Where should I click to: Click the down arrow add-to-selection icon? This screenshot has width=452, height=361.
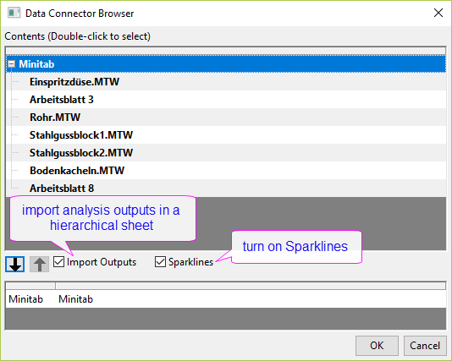point(14,265)
